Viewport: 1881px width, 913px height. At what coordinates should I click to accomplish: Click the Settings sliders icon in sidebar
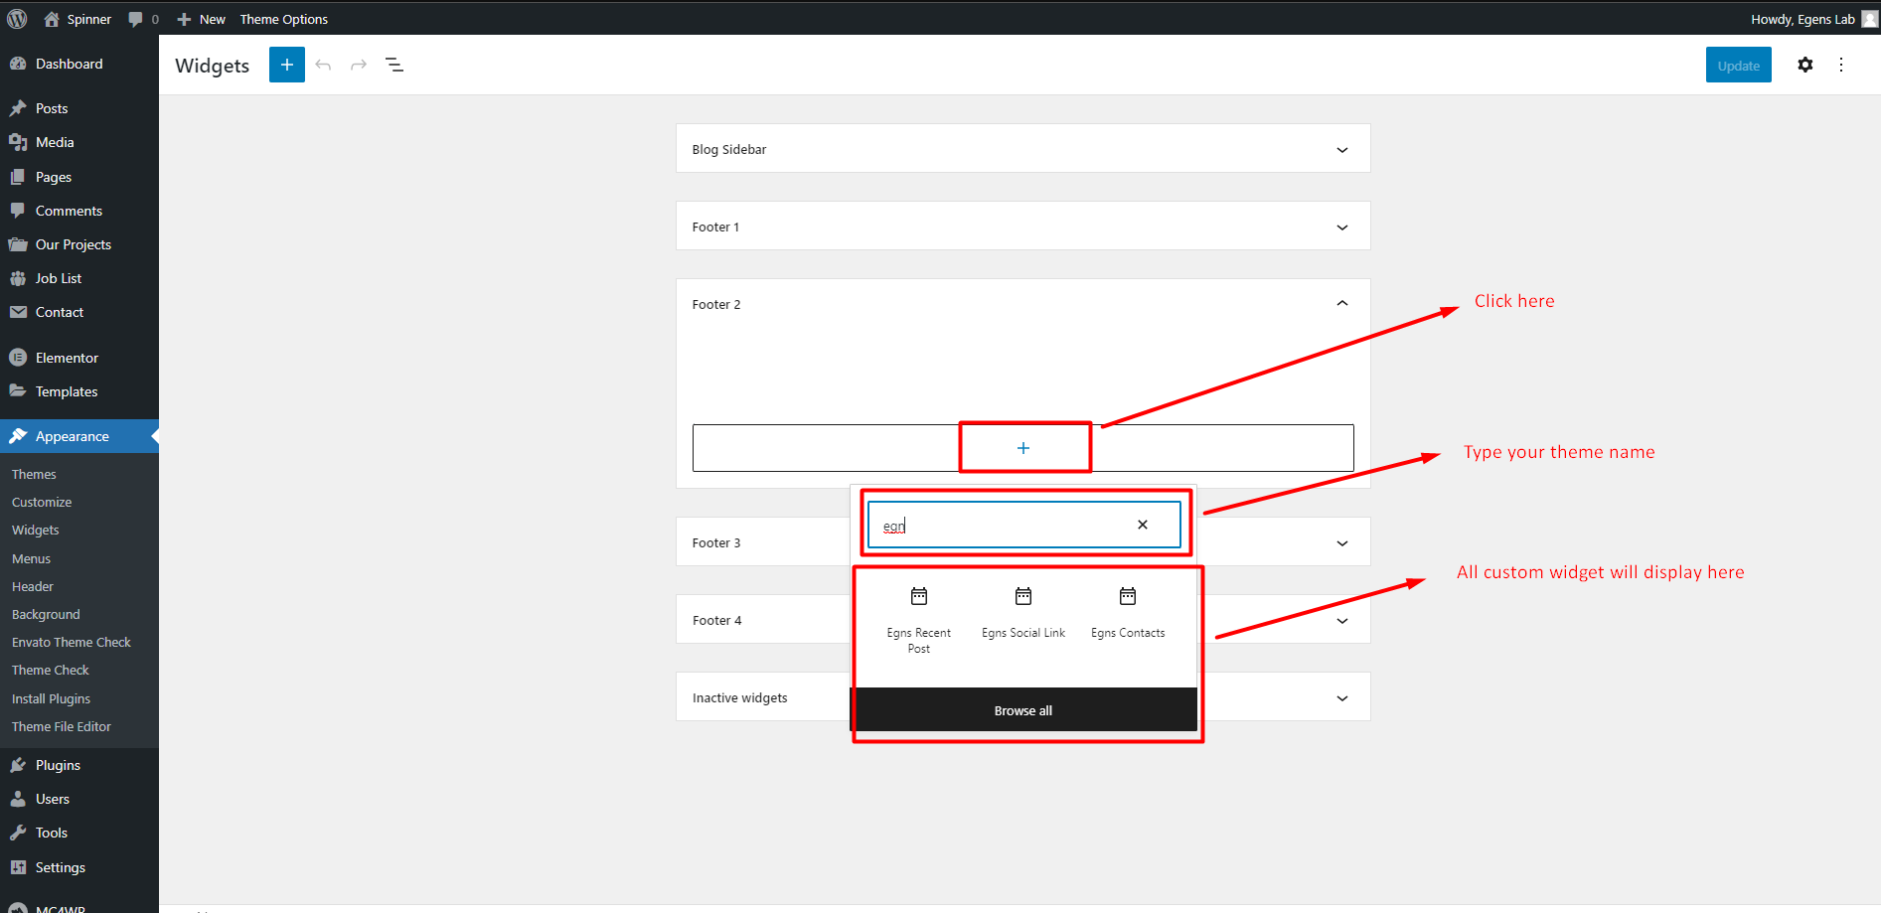coord(18,867)
